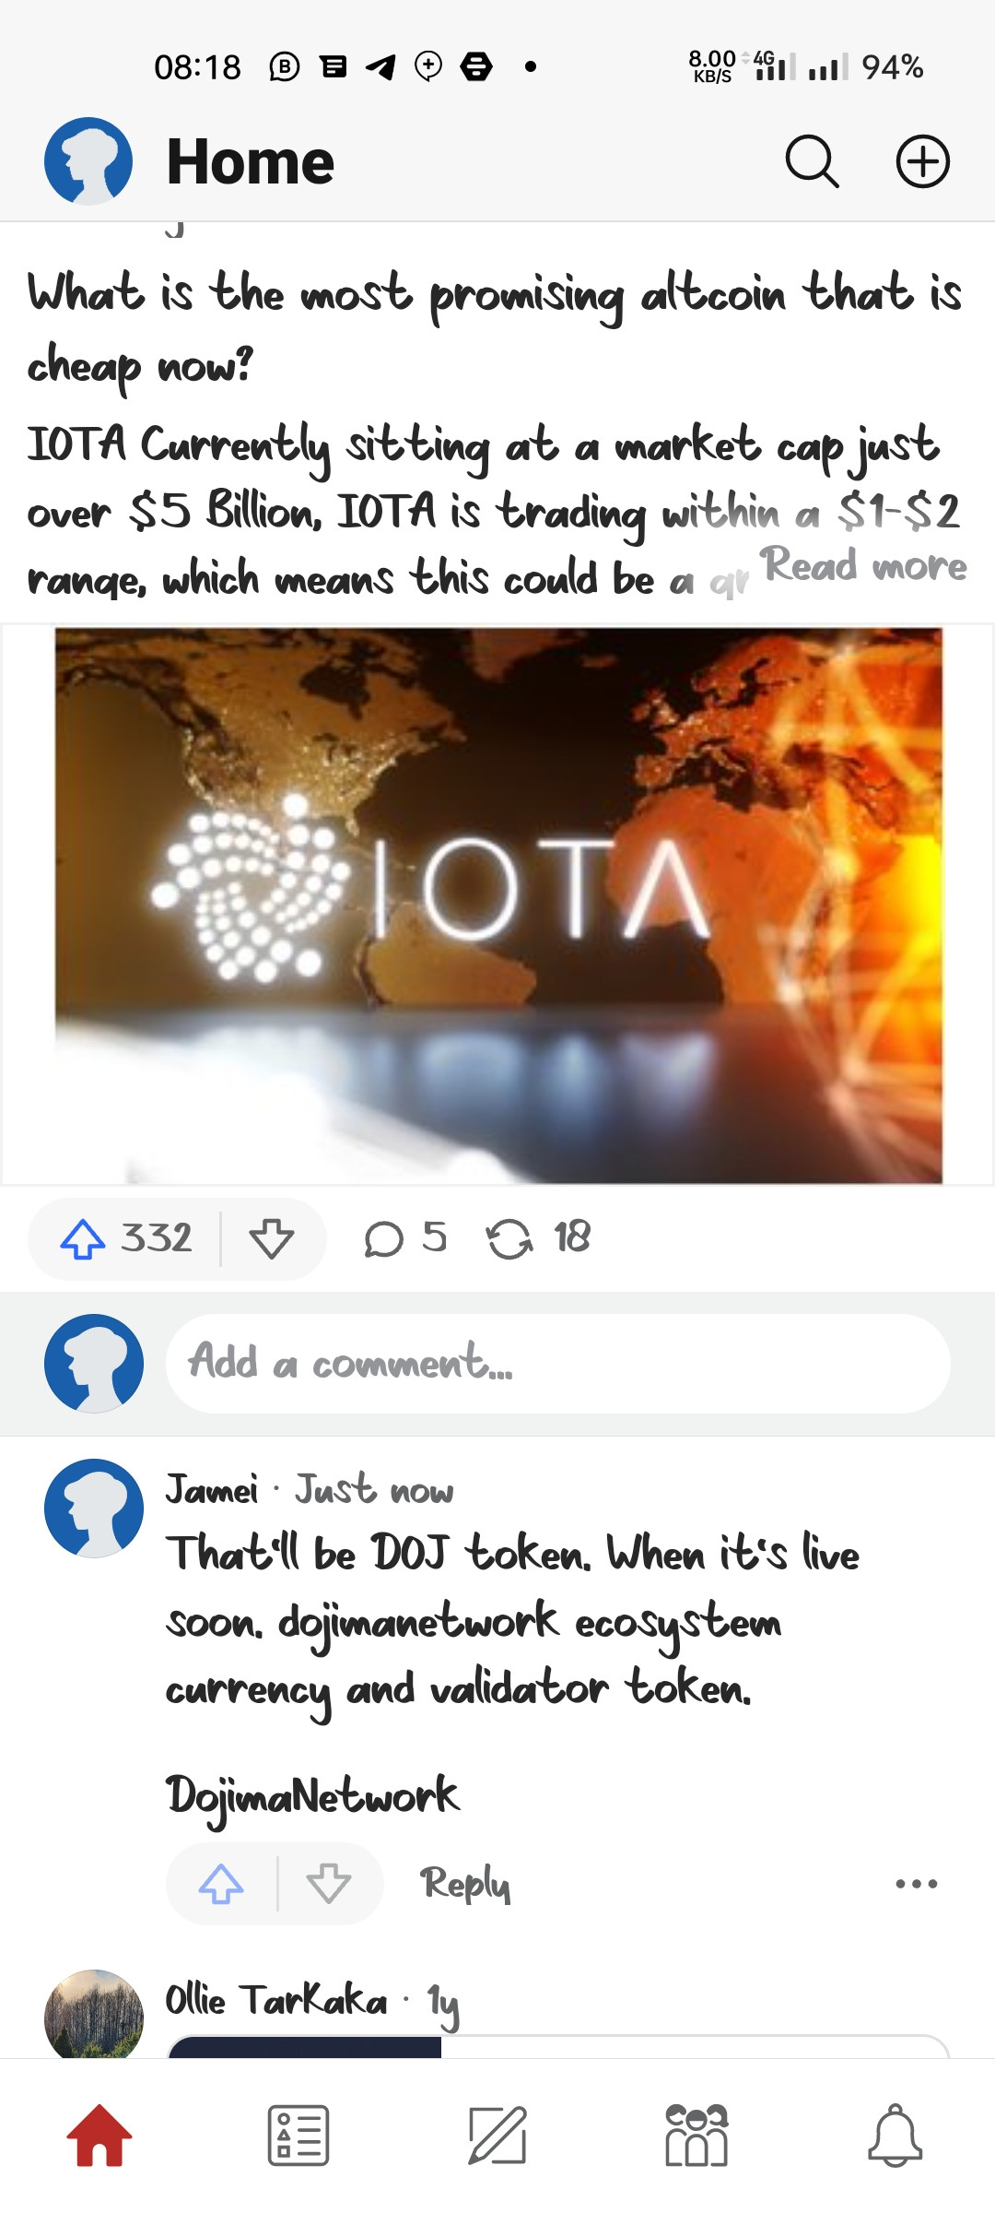Open the Following feed tab icon
This screenshot has height=2213, width=995.
pos(298,2136)
